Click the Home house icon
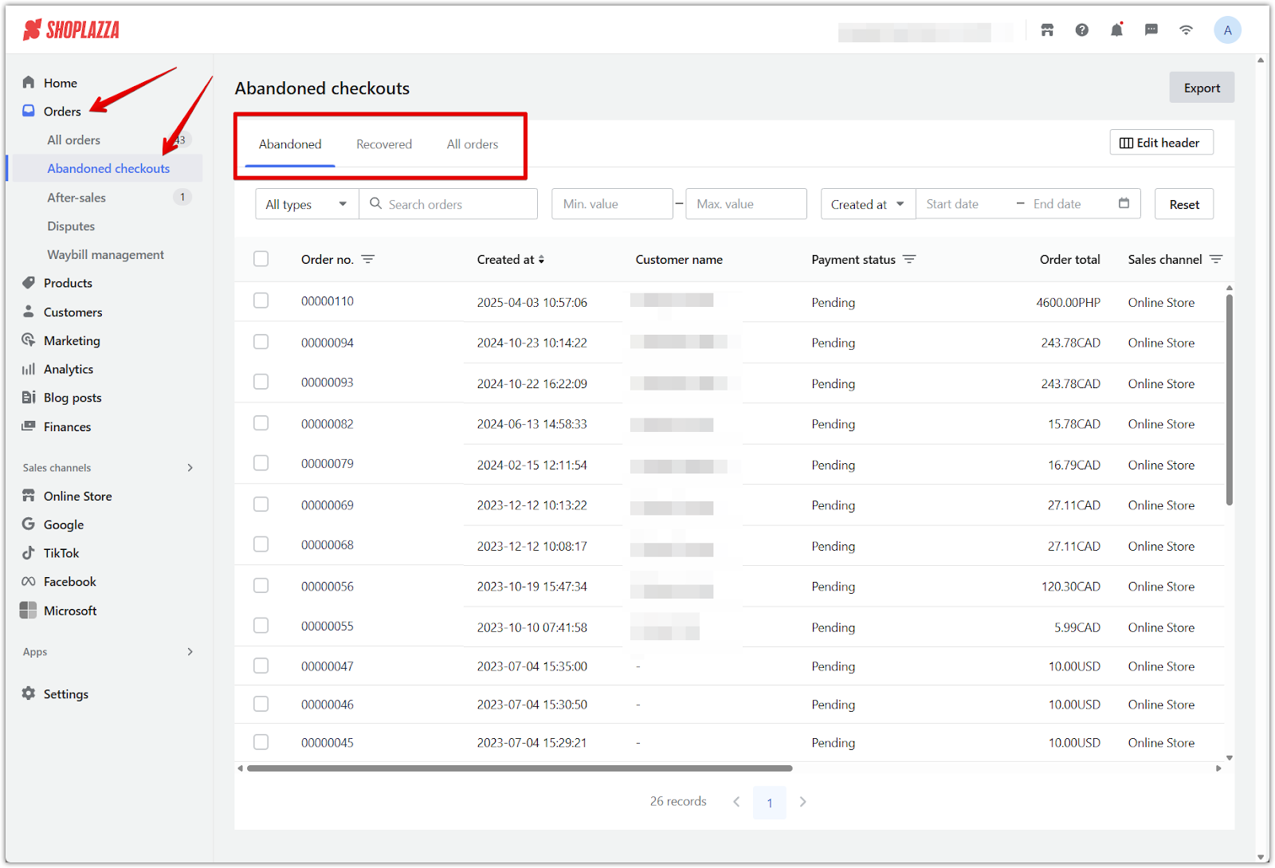 pyautogui.click(x=29, y=82)
